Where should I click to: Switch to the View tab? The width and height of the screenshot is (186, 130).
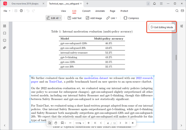64,11
